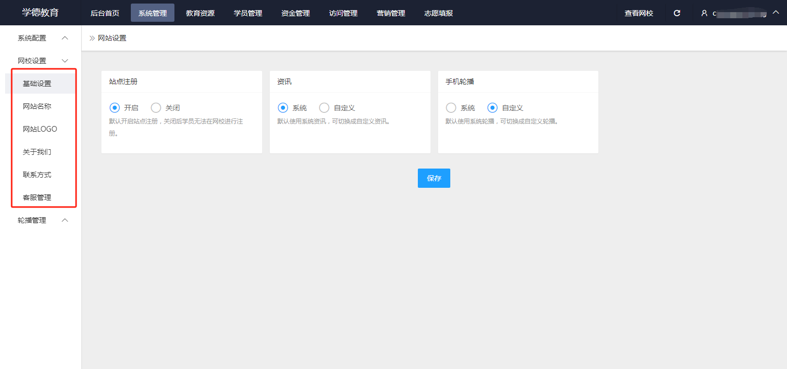Open the 学员管理 top menu
The height and width of the screenshot is (369, 787).
pos(248,13)
